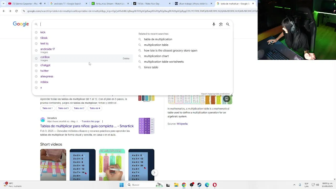Click the 'Tabla del 4' chip
The height and width of the screenshot is (189, 336).
(95, 108)
